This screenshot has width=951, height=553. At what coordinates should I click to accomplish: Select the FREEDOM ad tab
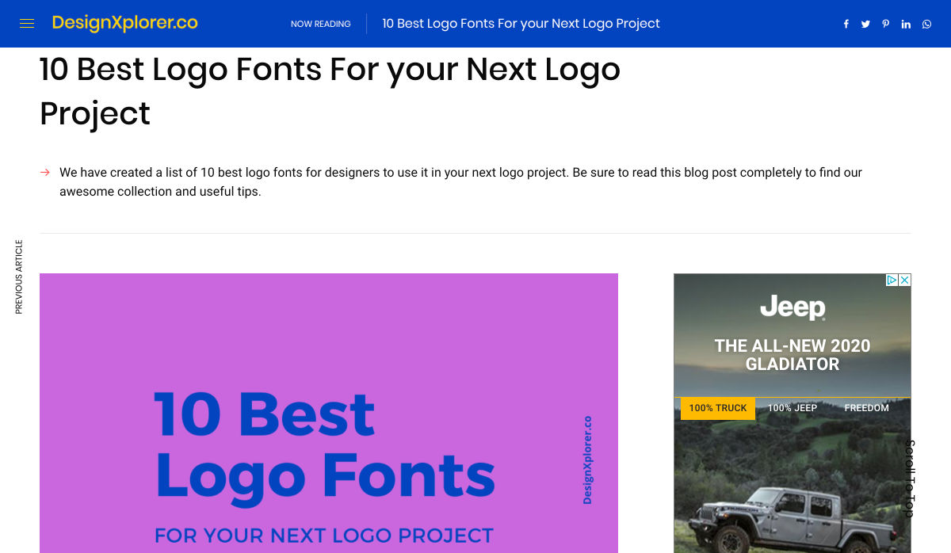[x=866, y=408]
